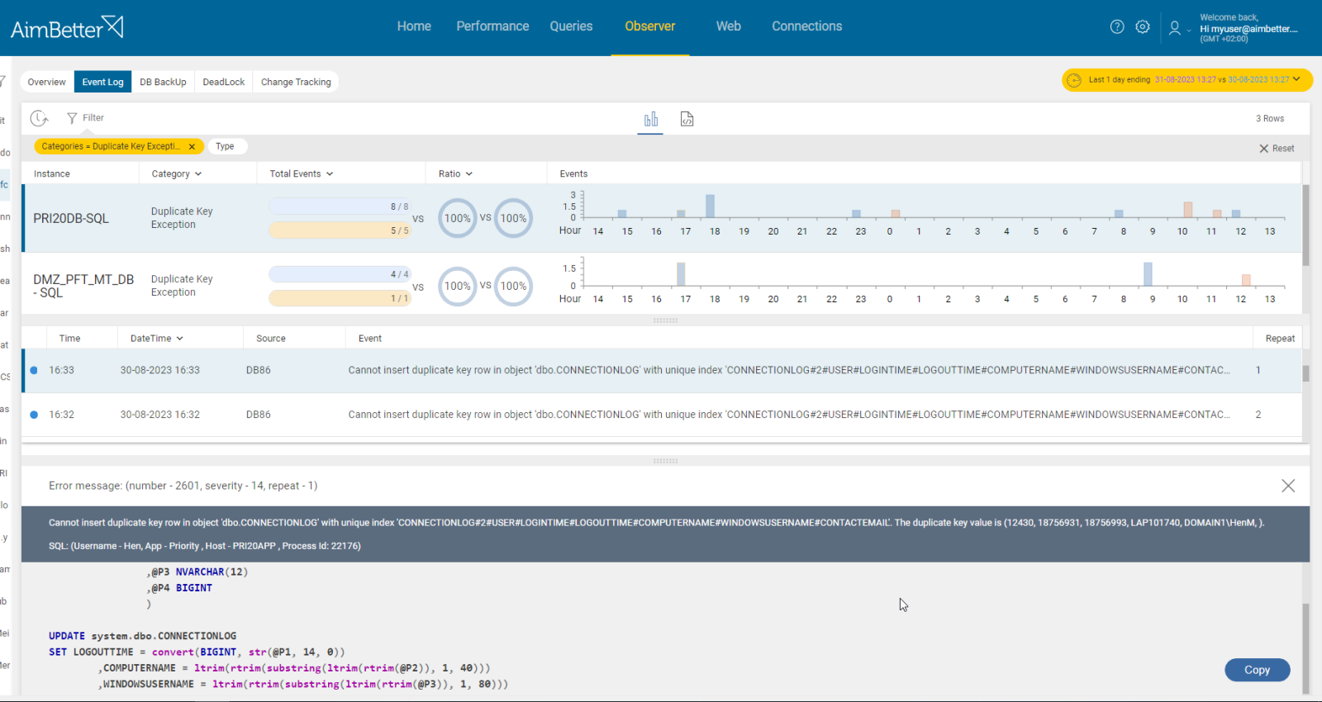Click the PRI20DB-SQL 5/5 orange bar

[x=340, y=230]
